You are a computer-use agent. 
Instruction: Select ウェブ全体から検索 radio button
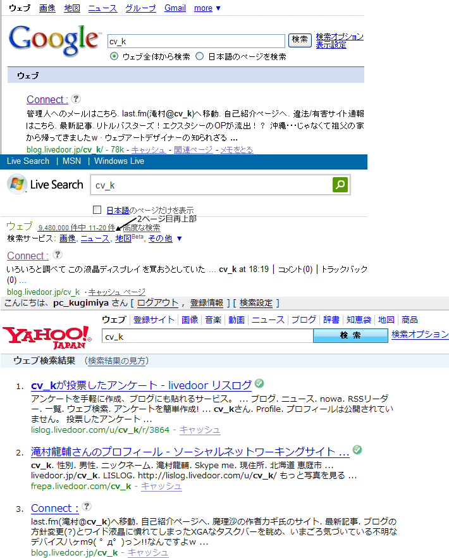pyautogui.click(x=114, y=56)
